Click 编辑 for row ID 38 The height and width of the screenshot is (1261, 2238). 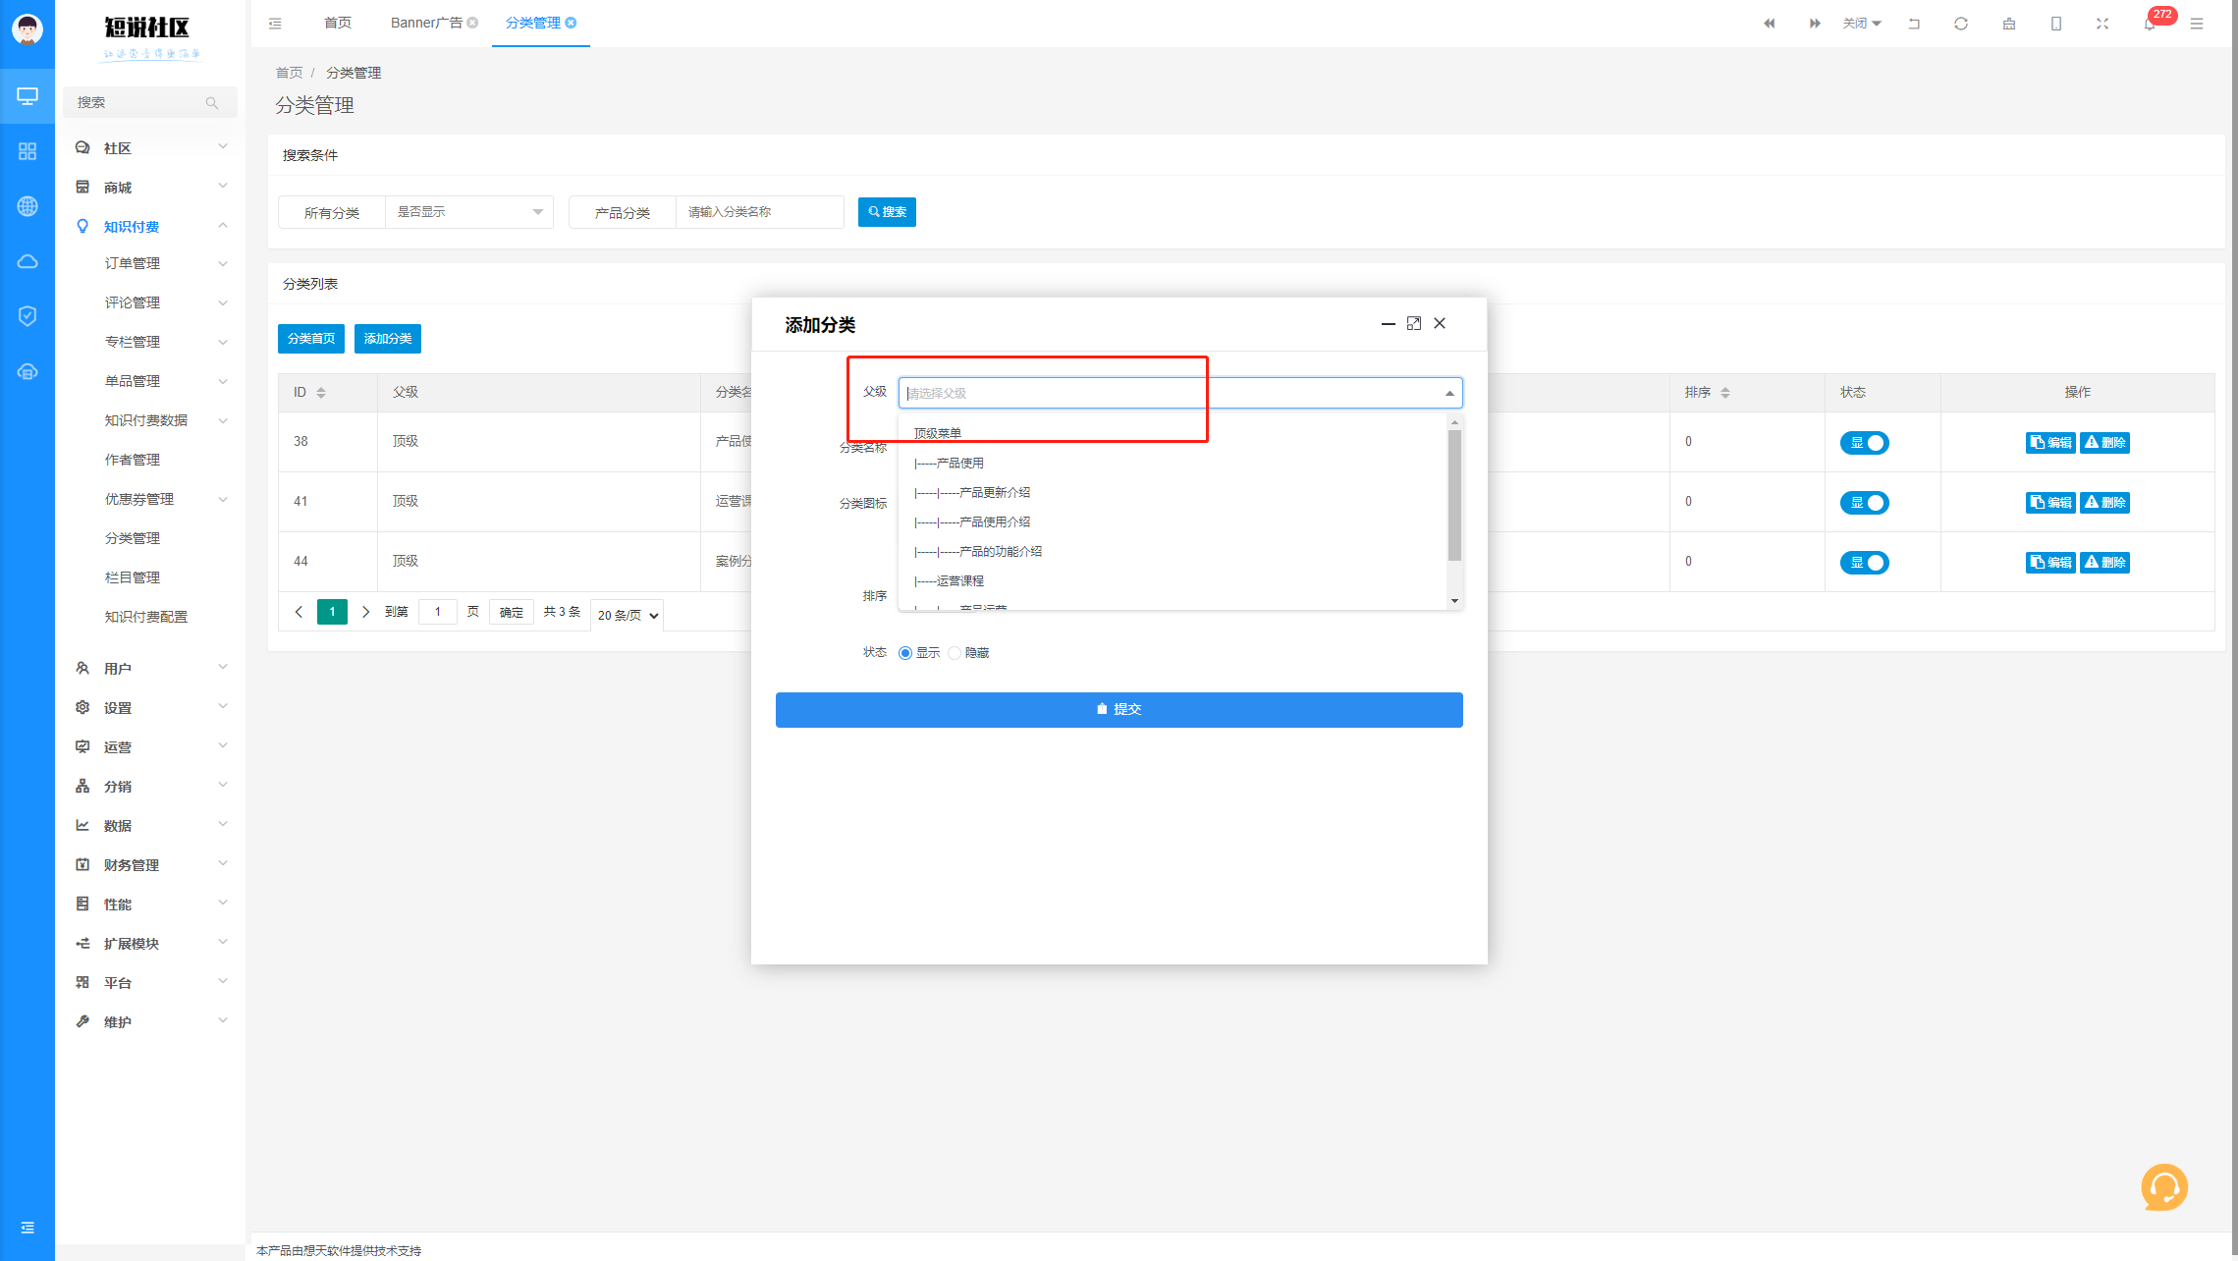click(2050, 443)
